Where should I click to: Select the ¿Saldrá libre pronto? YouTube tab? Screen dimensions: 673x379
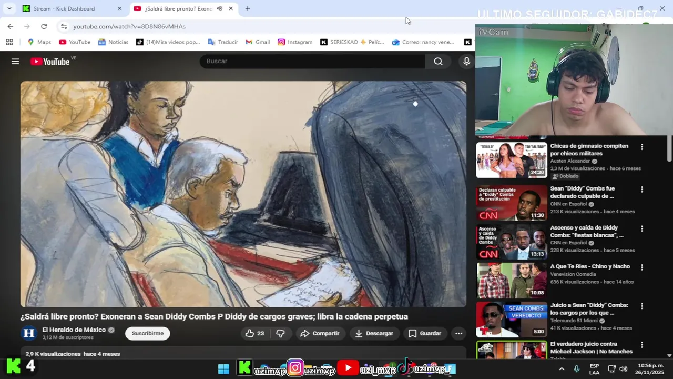(x=184, y=8)
